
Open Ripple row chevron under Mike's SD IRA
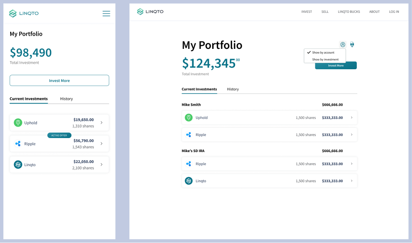(x=352, y=164)
